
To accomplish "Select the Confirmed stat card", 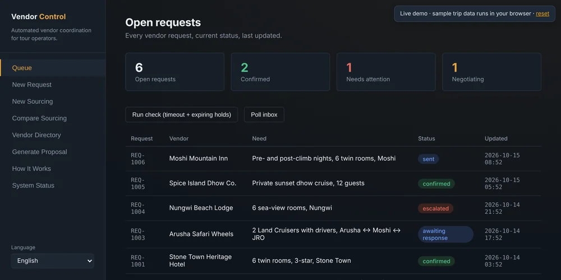I will (x=280, y=72).
